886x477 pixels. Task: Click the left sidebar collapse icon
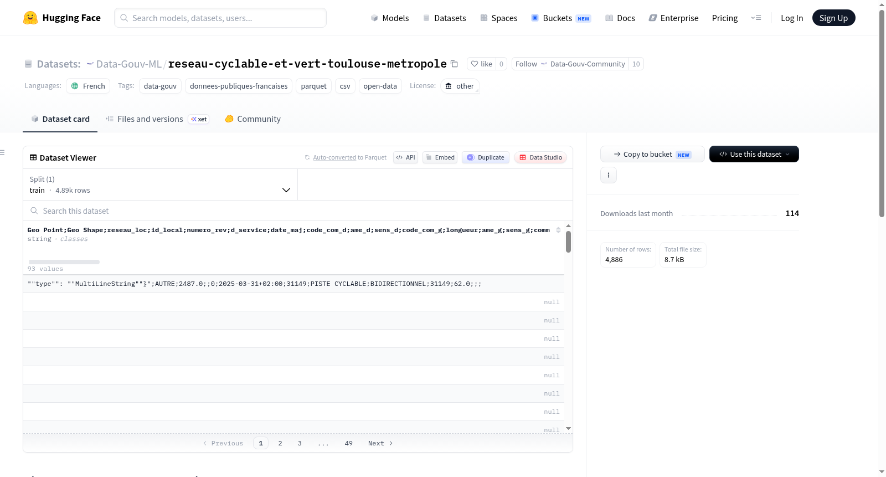(x=3, y=152)
